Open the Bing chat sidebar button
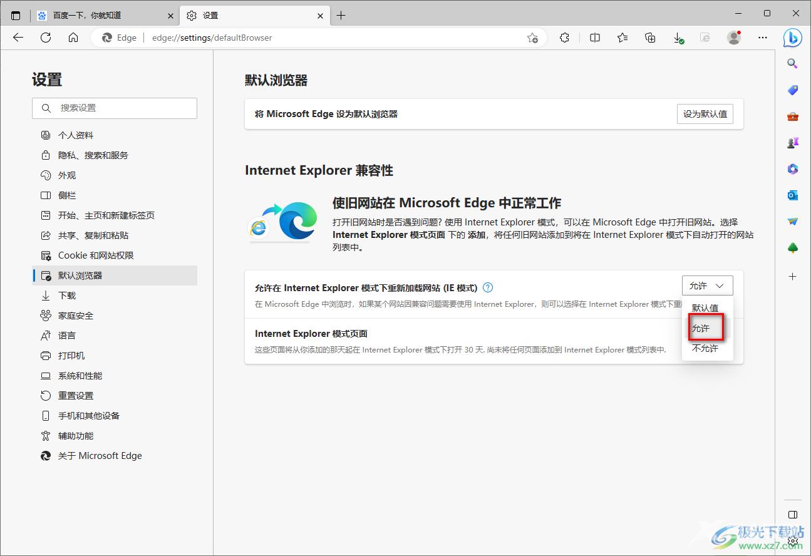This screenshot has width=811, height=556. (x=793, y=38)
